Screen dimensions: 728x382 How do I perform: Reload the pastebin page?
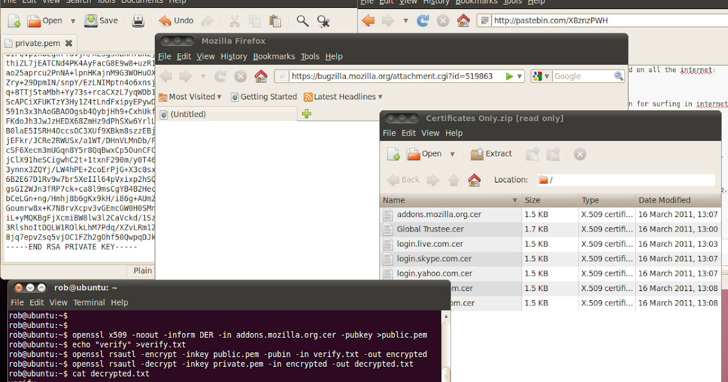[423, 21]
